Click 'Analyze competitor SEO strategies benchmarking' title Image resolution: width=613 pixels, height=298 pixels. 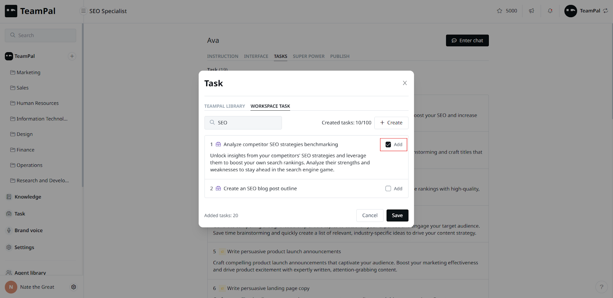coord(280,144)
